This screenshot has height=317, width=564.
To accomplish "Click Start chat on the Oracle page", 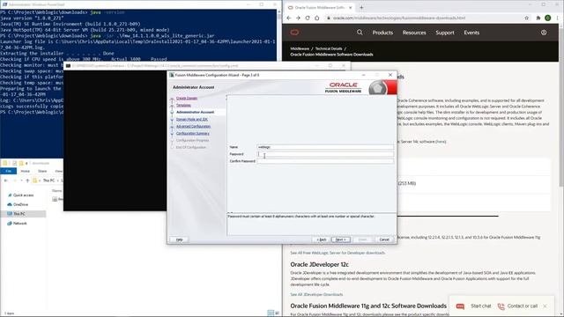I will tap(481, 306).
